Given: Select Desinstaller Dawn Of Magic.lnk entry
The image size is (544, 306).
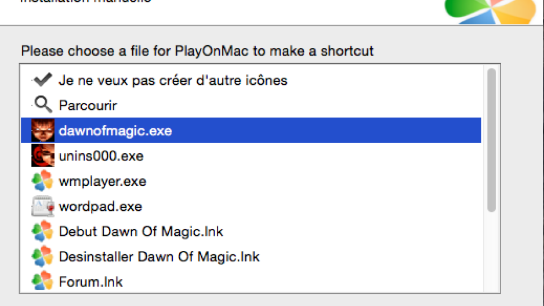Looking at the screenshot, I should (251, 257).
